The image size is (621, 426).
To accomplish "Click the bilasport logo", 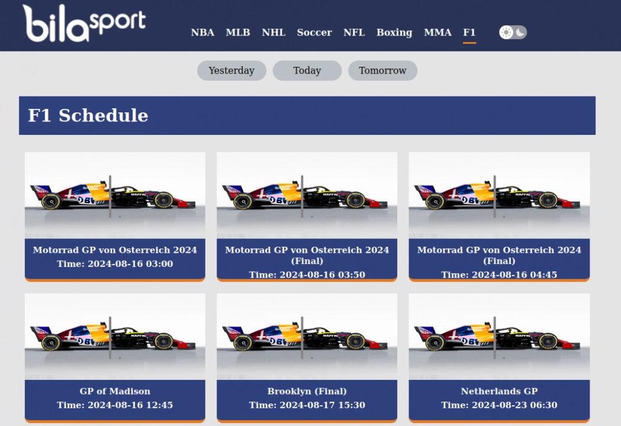I will point(85,24).
